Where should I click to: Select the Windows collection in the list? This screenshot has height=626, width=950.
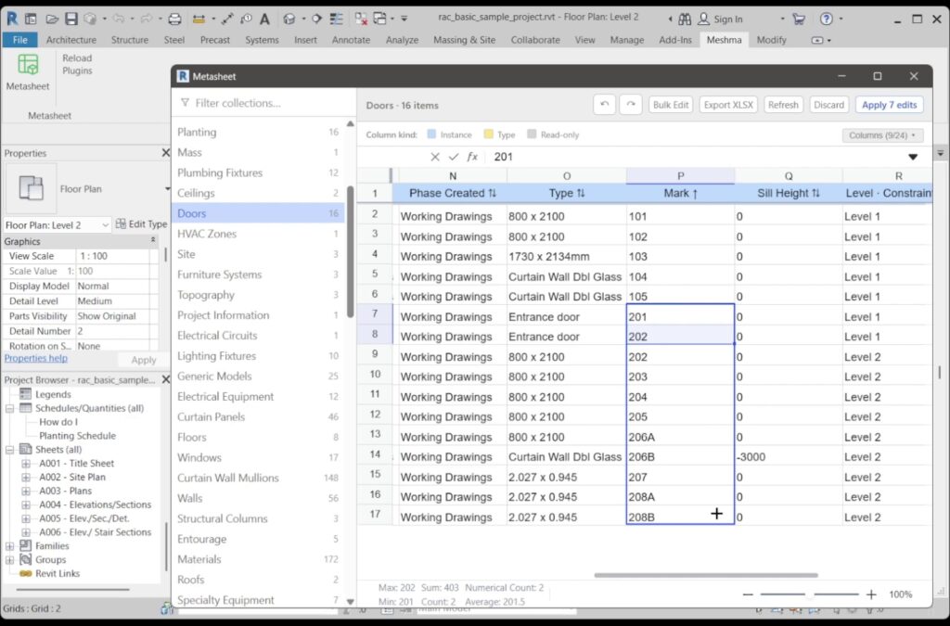tap(258, 458)
